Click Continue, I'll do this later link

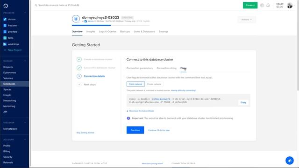(x=159, y=130)
